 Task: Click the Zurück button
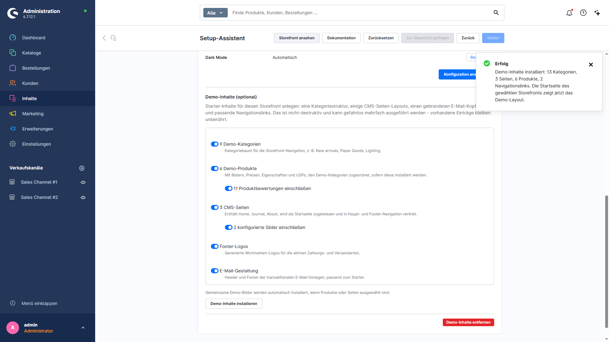pos(468,38)
